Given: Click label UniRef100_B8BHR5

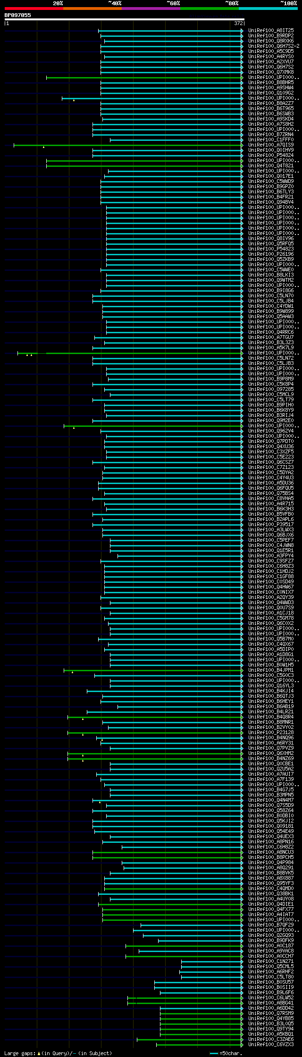Looking at the screenshot, I should (x=271, y=82).
